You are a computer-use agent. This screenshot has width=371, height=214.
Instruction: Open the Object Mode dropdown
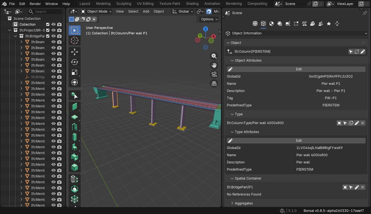pos(96,11)
